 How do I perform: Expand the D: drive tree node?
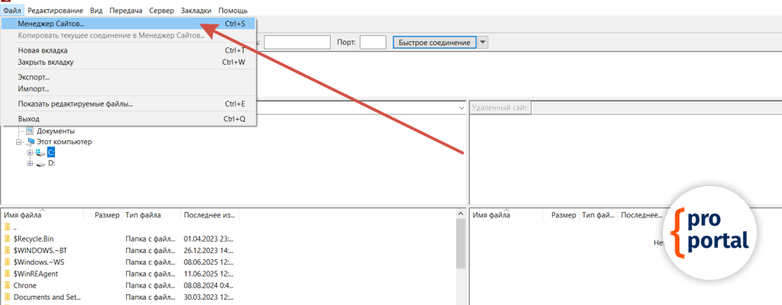pyautogui.click(x=30, y=163)
